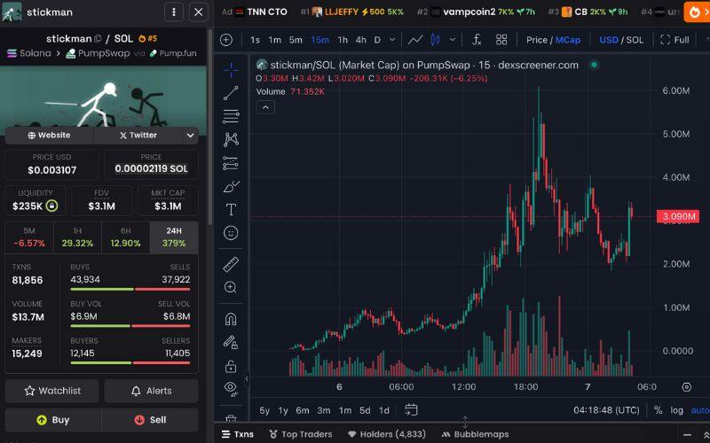Open the token Twitter link
Image resolution: width=710 pixels, height=443 pixels.
(138, 136)
